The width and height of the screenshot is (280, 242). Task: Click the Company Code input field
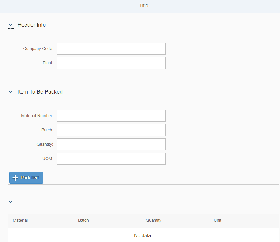pos(111,49)
